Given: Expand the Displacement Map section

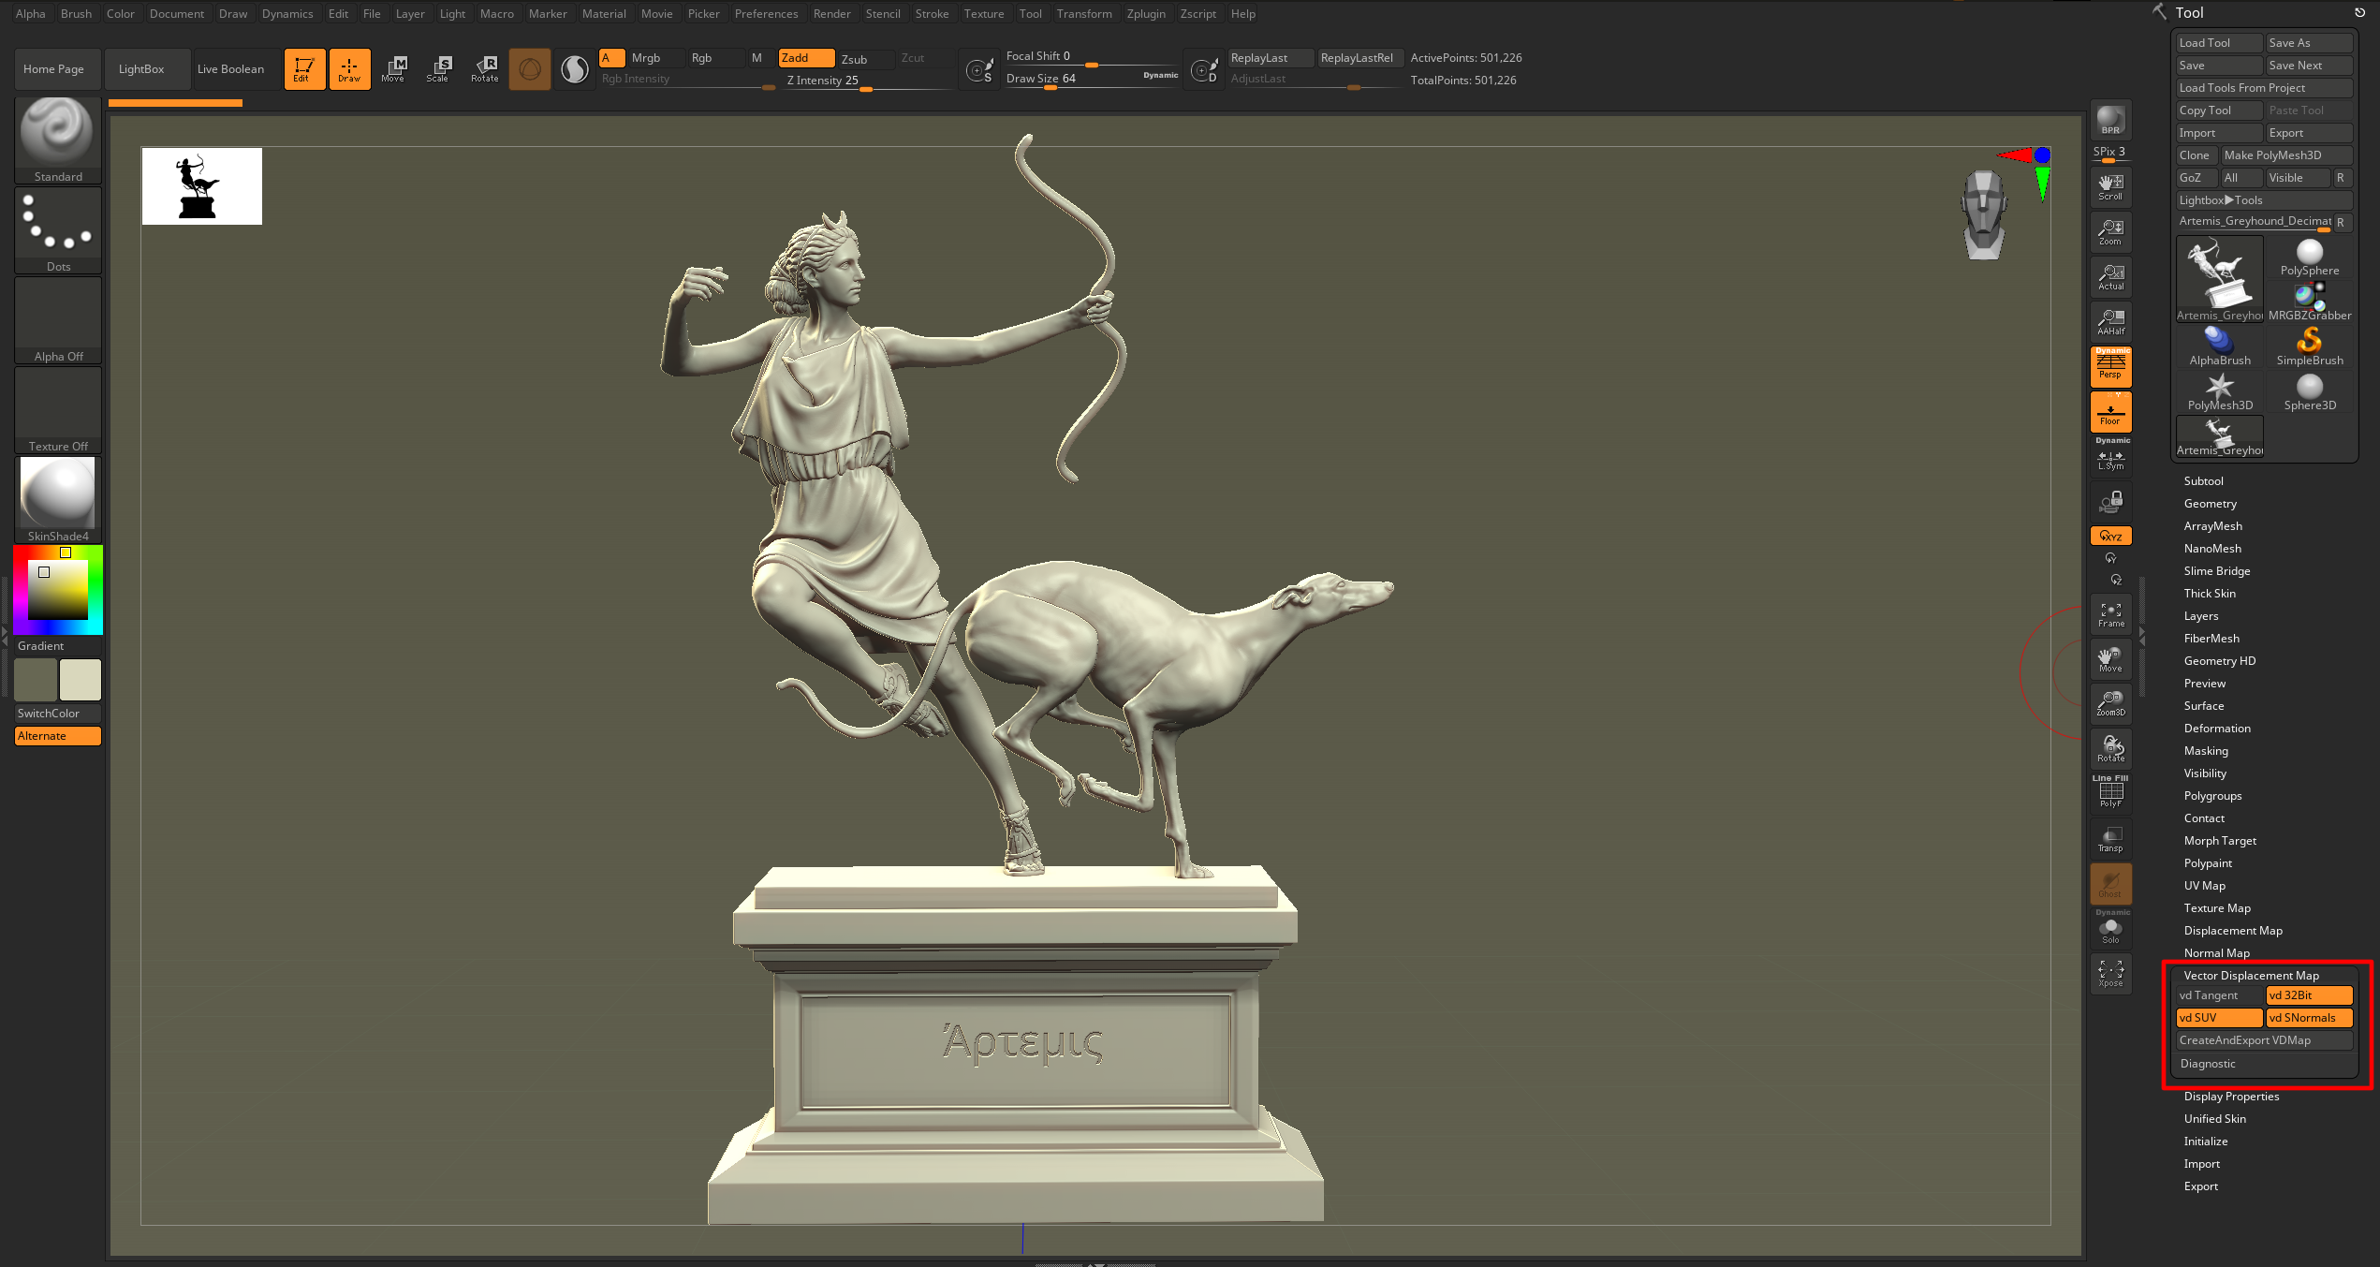Looking at the screenshot, I should [2232, 931].
